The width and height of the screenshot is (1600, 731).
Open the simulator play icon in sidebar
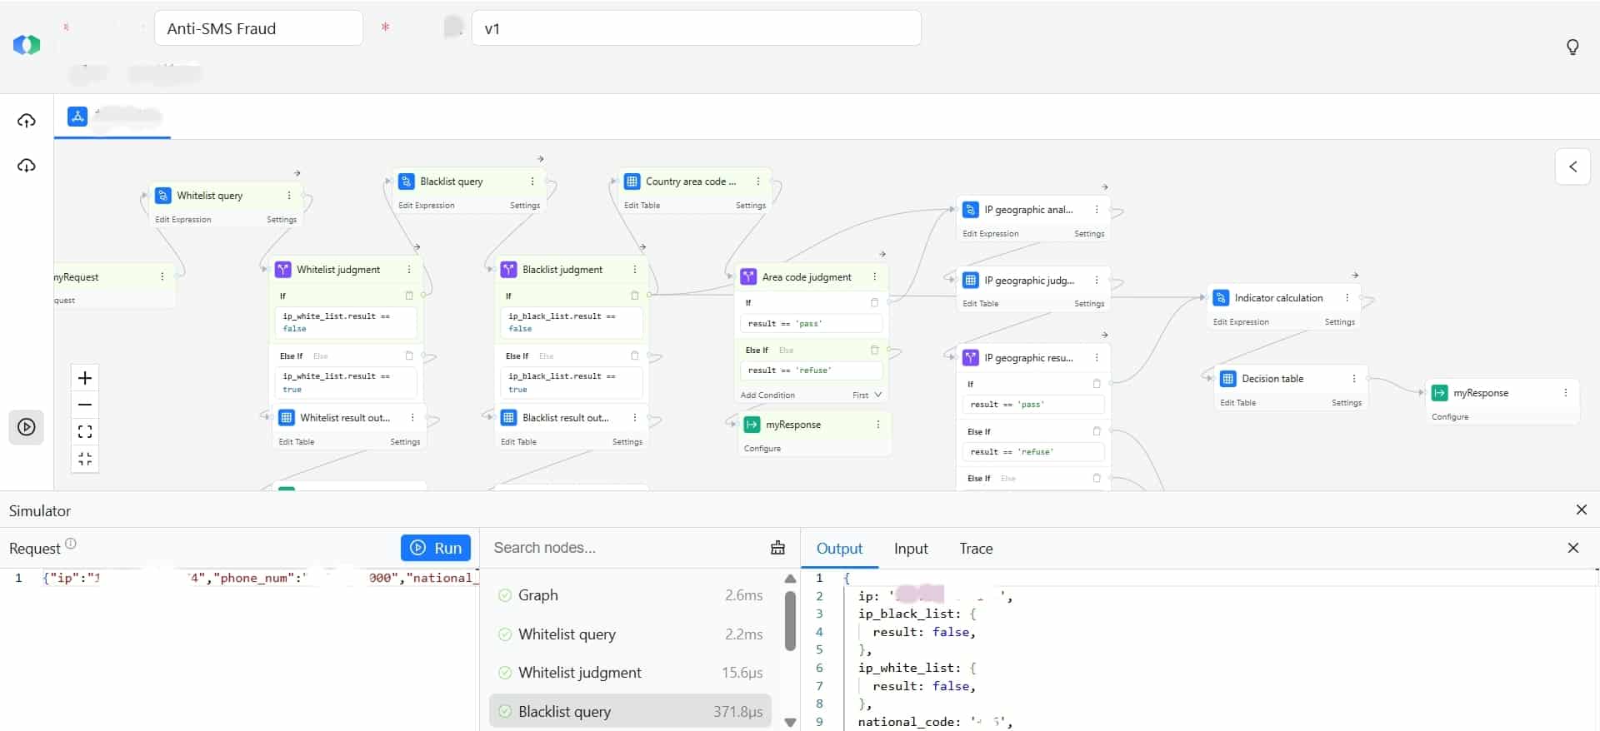click(x=27, y=427)
